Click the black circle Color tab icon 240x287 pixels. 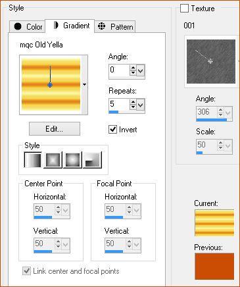pyautogui.click(x=18, y=26)
